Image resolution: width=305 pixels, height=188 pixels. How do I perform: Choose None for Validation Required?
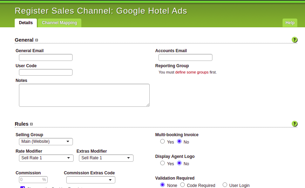pyautogui.click(x=162, y=185)
